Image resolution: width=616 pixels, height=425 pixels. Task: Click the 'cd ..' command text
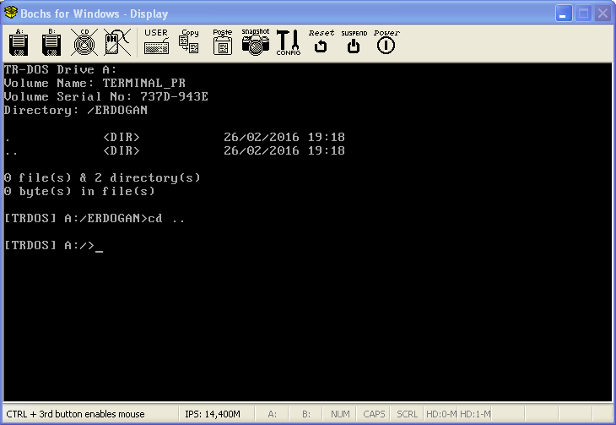166,218
